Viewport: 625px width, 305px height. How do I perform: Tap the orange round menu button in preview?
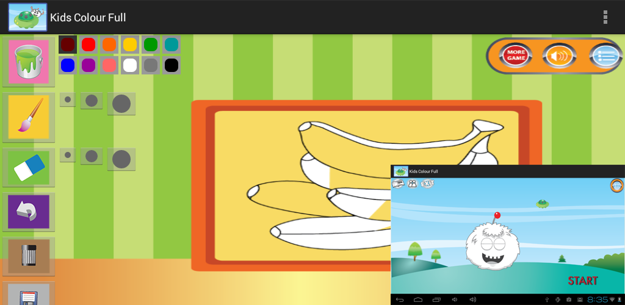point(616,185)
